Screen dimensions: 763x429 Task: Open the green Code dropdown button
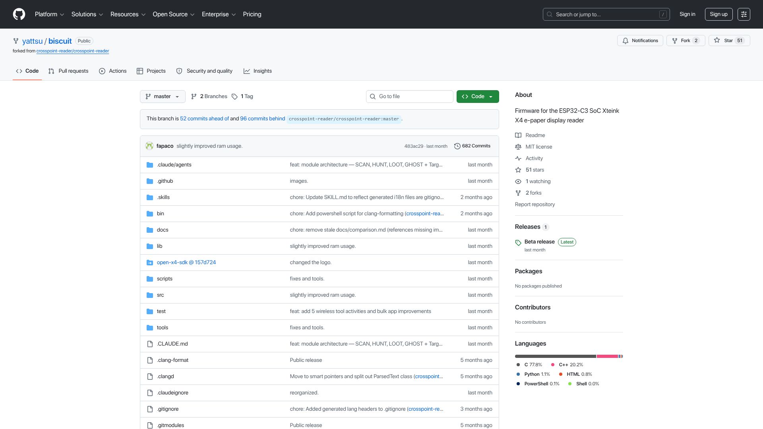pos(478,97)
